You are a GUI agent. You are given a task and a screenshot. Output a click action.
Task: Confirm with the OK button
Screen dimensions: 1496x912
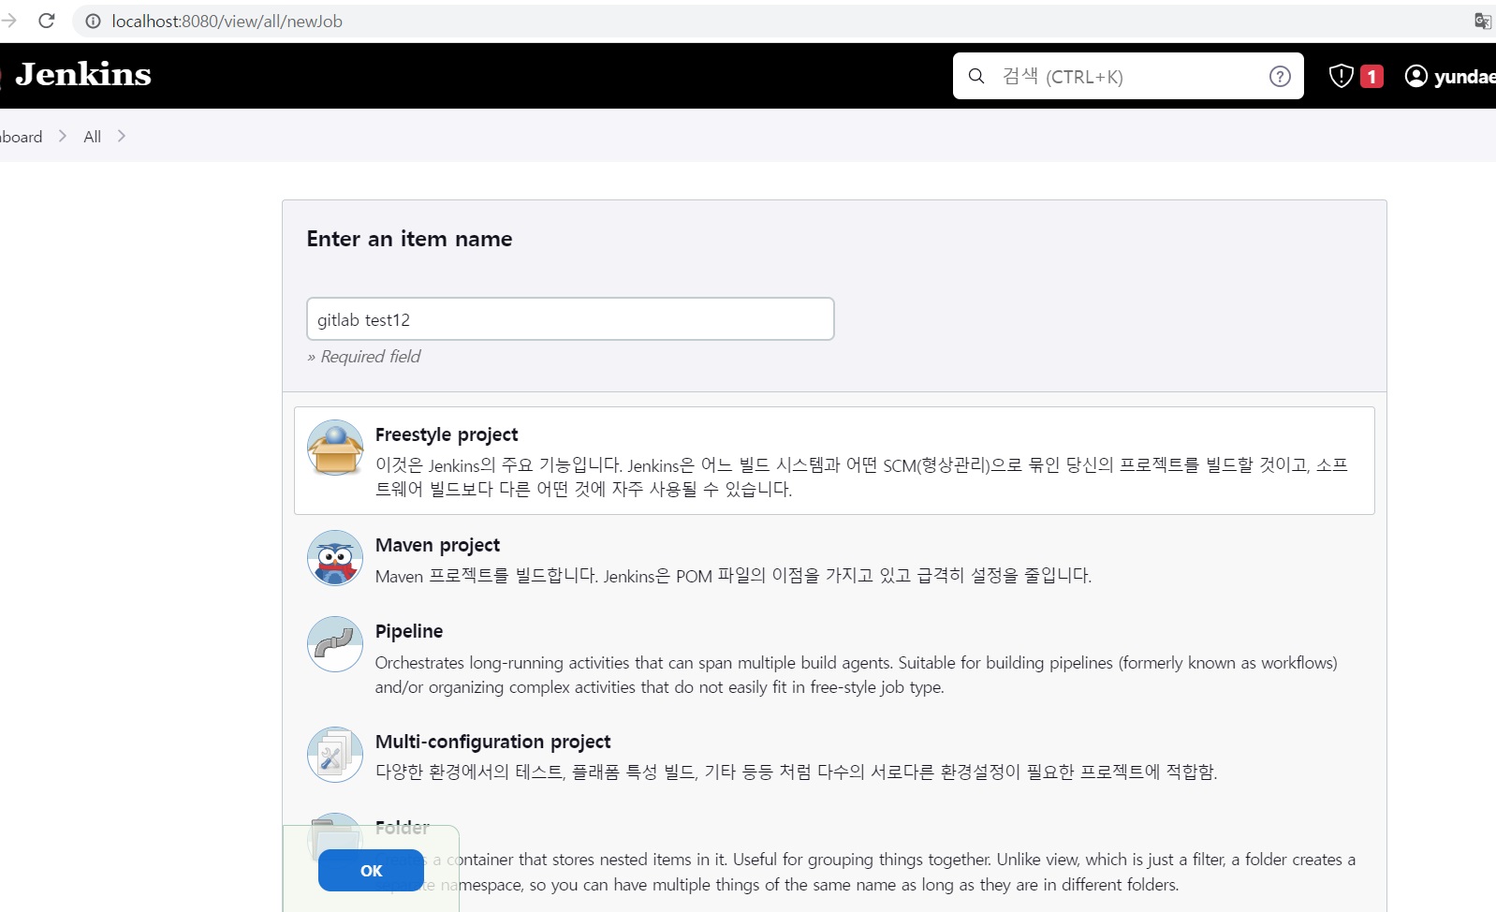tap(371, 871)
